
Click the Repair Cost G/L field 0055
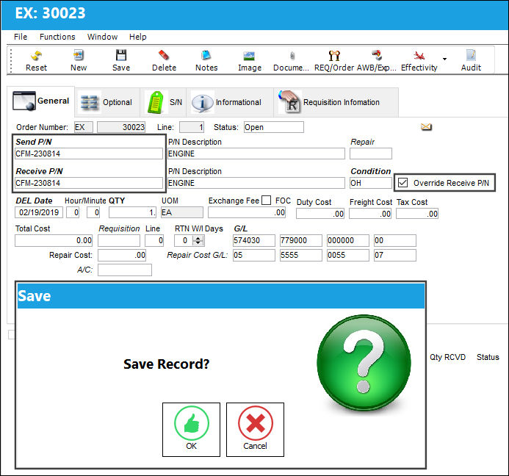point(348,255)
